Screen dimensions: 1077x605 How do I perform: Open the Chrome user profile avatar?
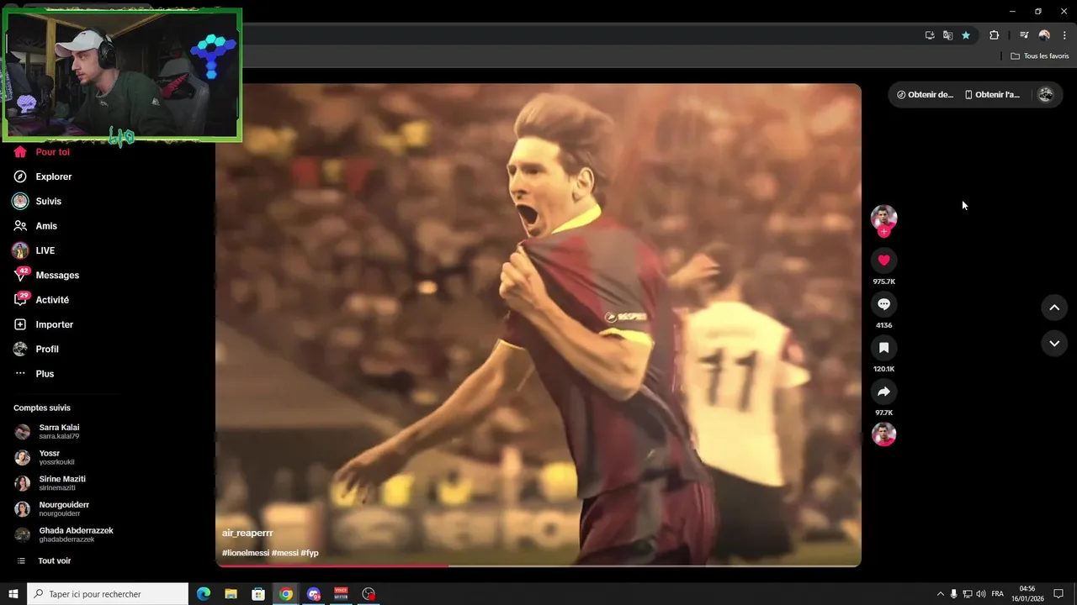point(1044,35)
